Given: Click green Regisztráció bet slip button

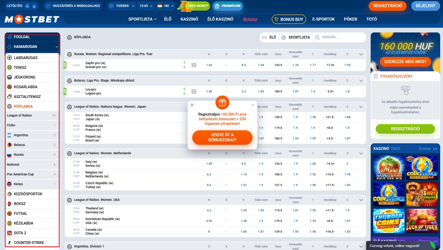Looking at the screenshot, I should 405,129.
